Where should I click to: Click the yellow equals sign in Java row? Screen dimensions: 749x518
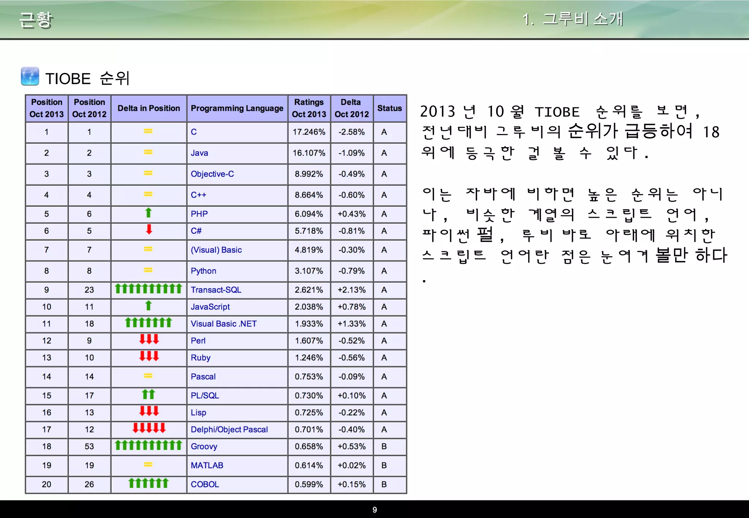point(148,152)
